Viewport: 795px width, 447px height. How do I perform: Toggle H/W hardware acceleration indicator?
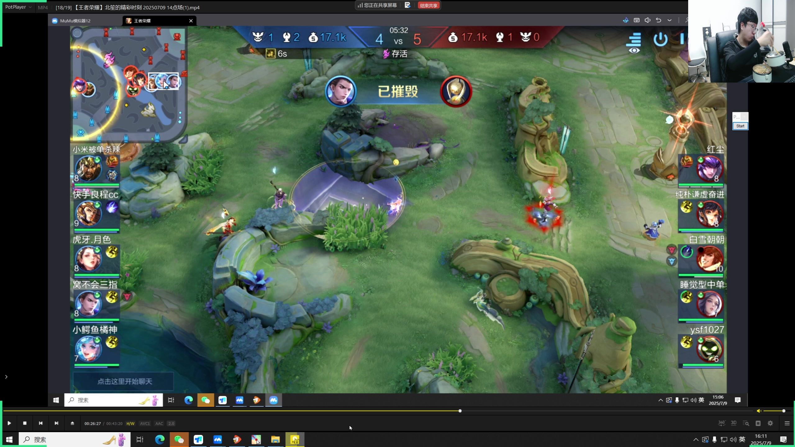coord(130,423)
